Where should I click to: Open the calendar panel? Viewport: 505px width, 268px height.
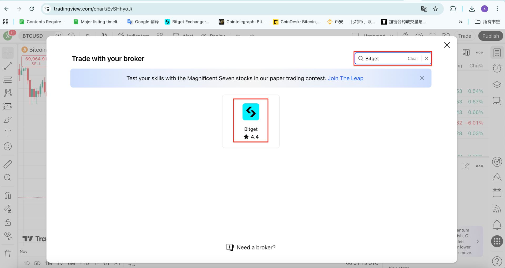coord(497,193)
